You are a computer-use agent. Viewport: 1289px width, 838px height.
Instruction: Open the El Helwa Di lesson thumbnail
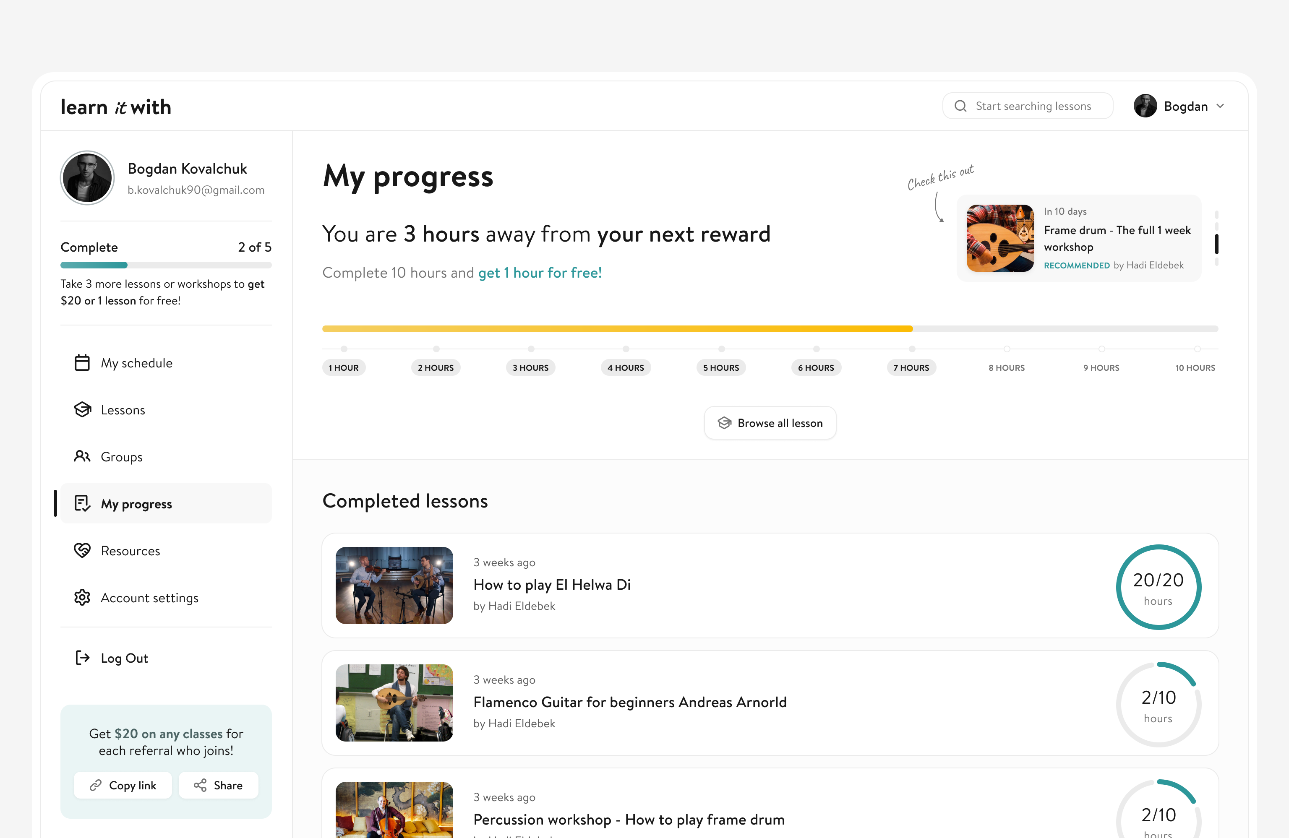tap(394, 585)
